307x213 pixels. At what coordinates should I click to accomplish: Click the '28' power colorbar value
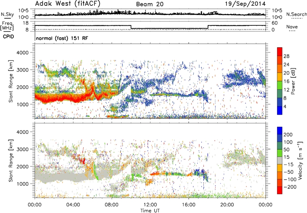pos(286,56)
